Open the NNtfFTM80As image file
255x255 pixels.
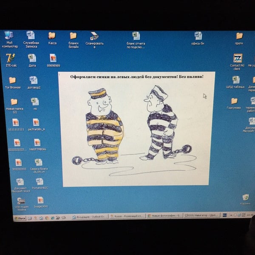(x=38, y=144)
